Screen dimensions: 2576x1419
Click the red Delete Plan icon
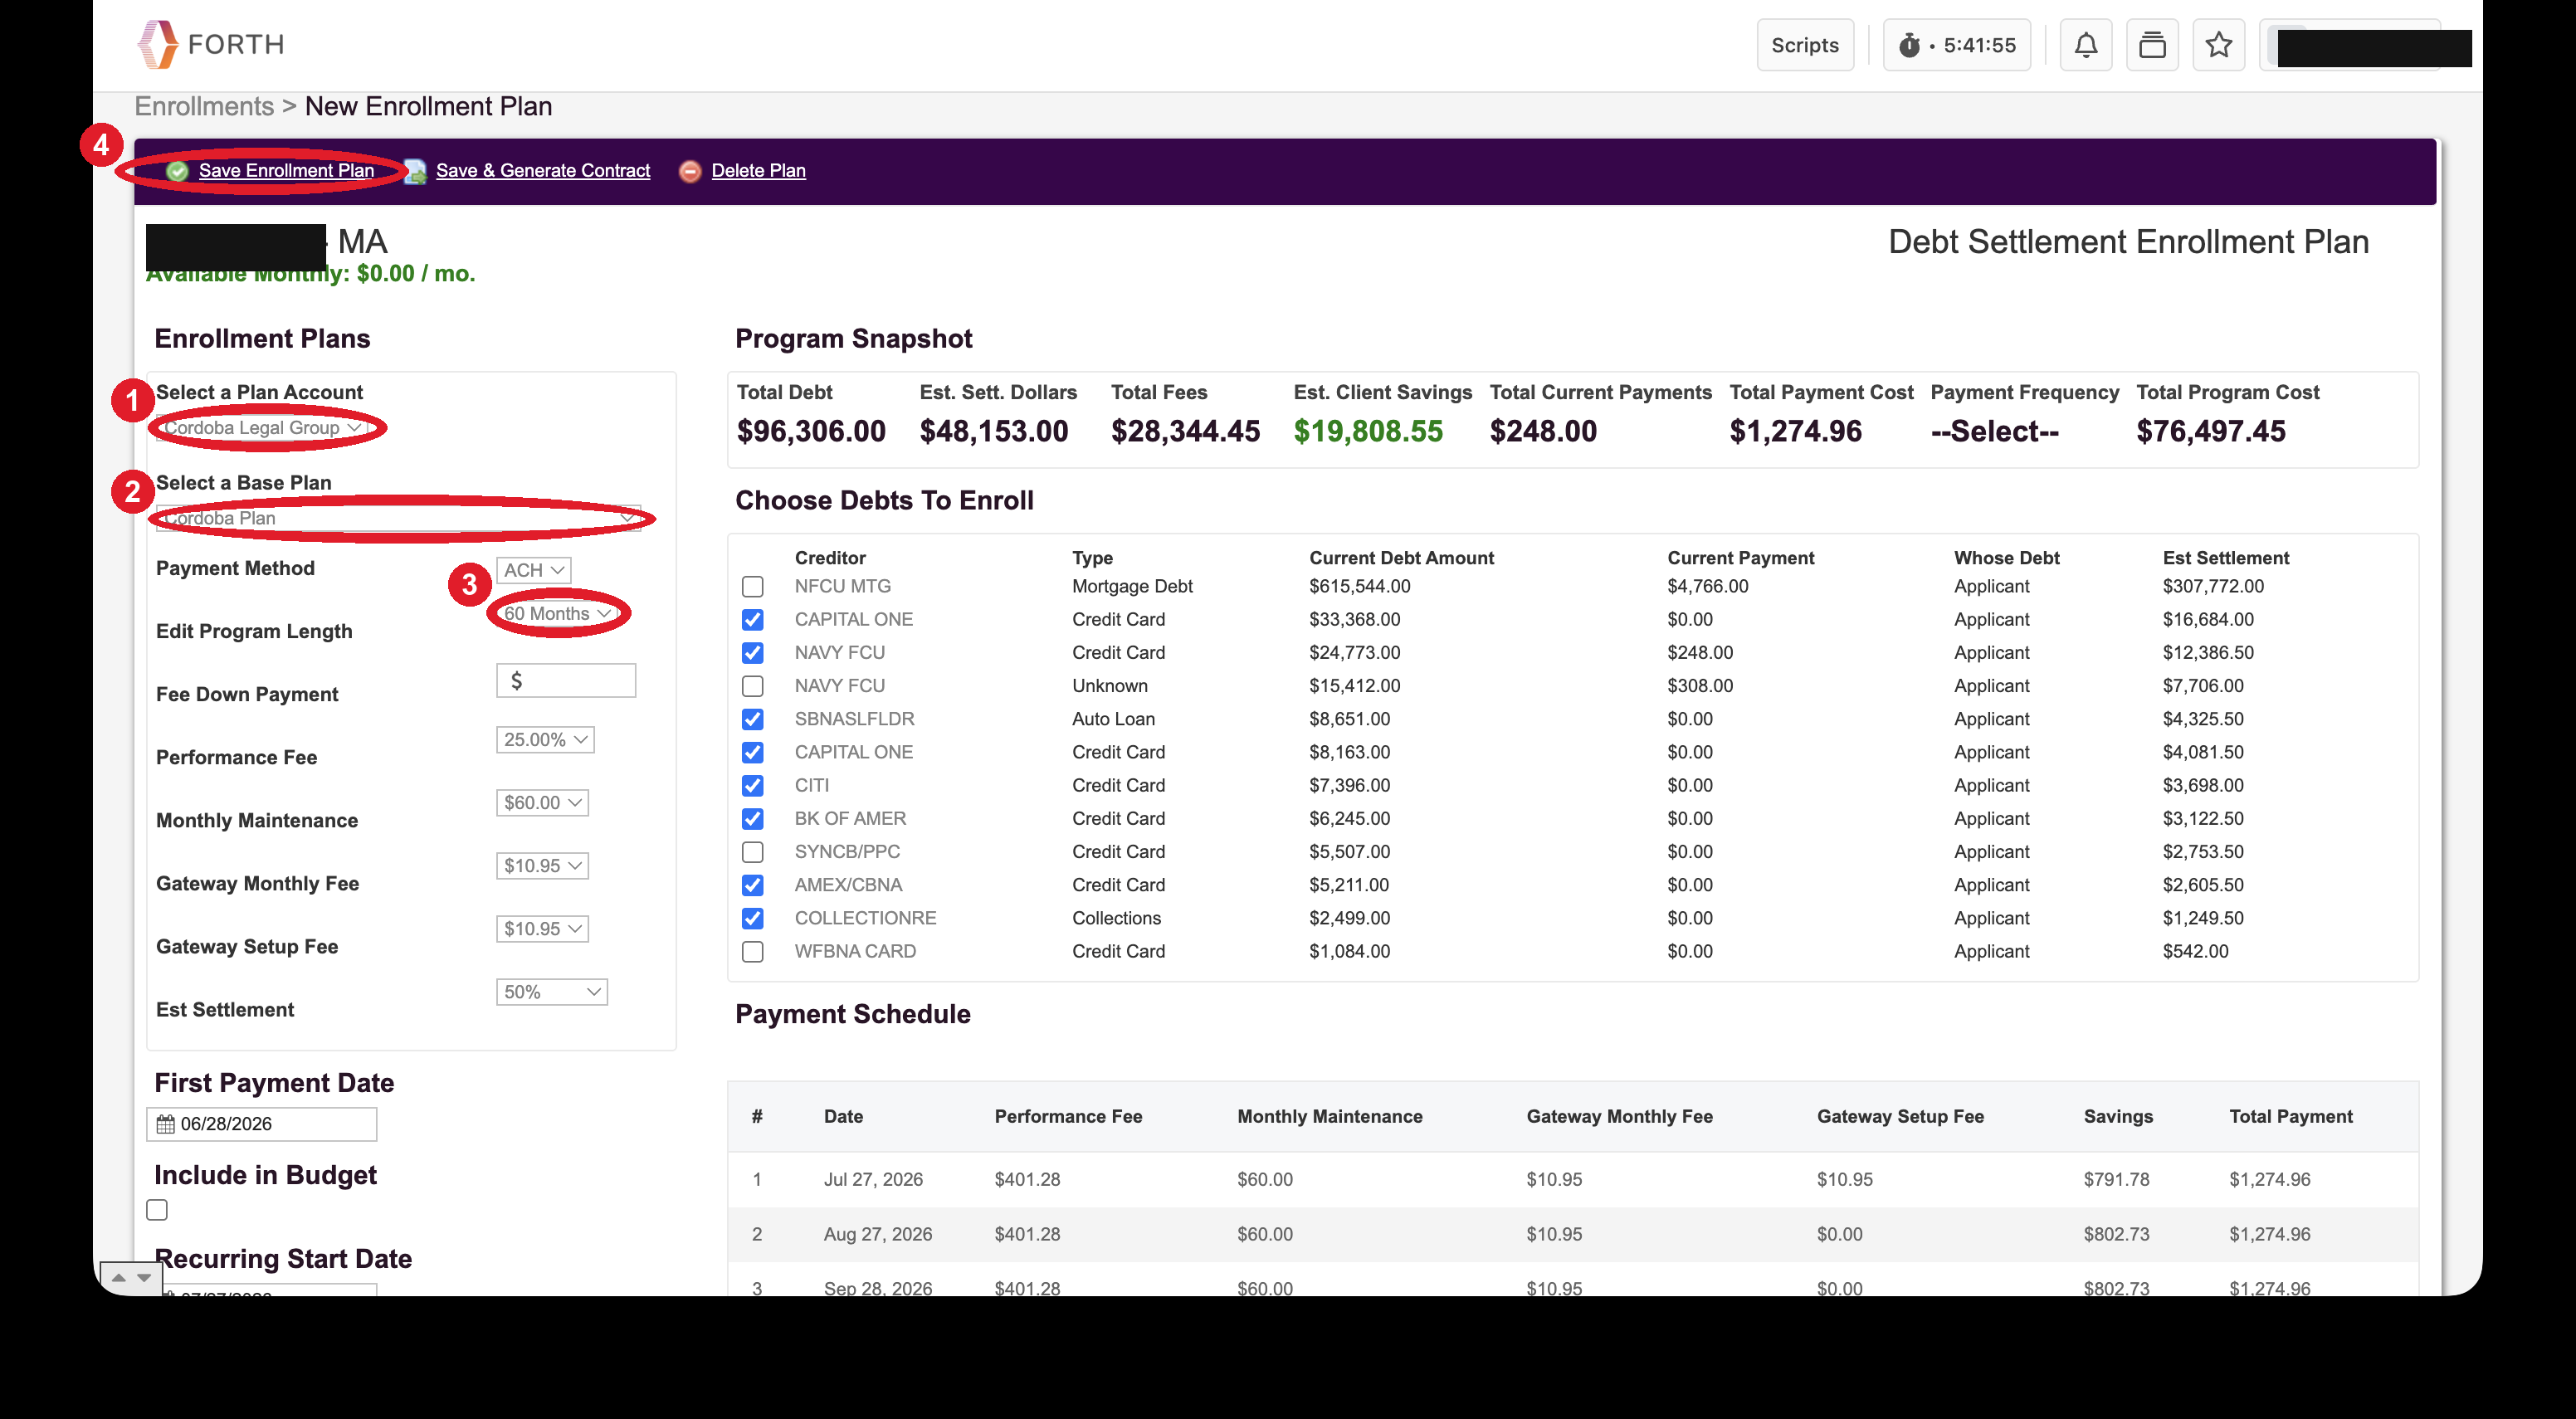(x=690, y=171)
